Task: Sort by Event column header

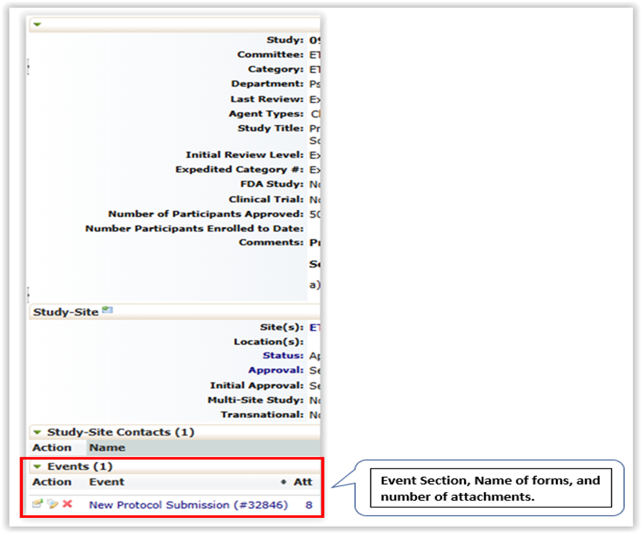Action: point(106,482)
